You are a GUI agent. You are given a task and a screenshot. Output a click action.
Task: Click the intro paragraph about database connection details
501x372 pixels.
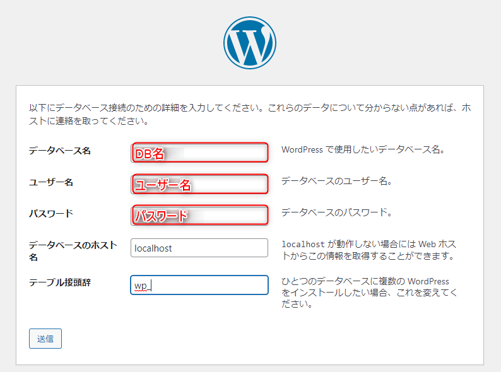click(x=250, y=114)
